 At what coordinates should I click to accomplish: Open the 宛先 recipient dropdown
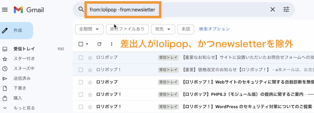click(x=163, y=29)
